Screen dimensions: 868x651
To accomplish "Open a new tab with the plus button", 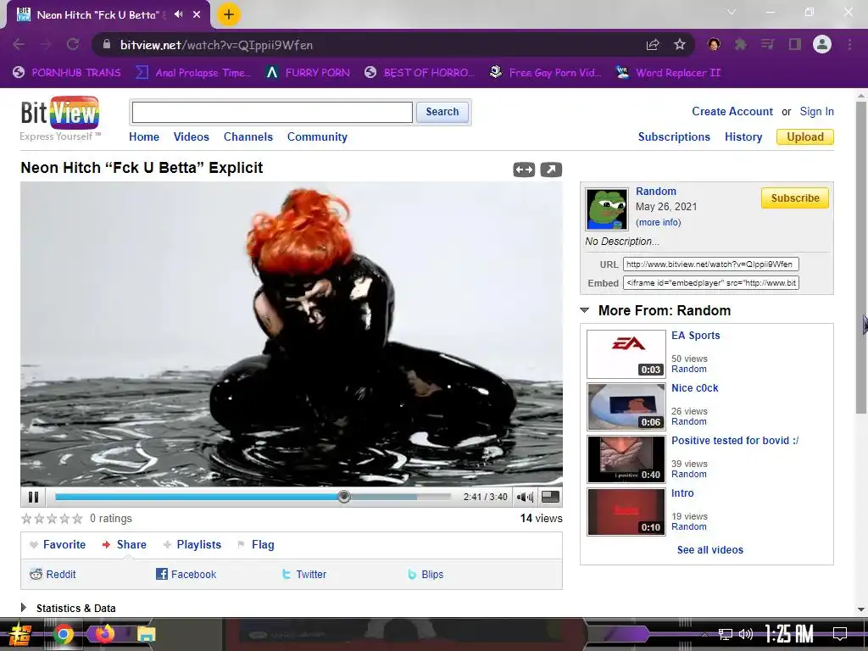I will 229,14.
